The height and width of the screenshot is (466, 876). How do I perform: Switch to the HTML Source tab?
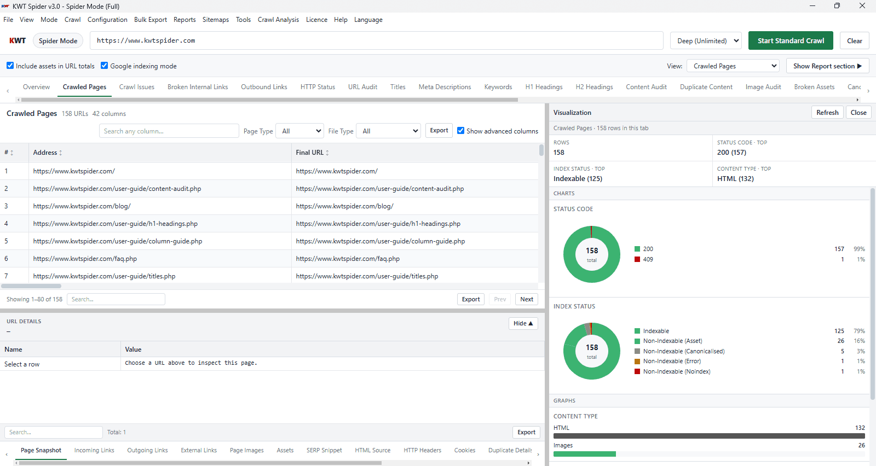pyautogui.click(x=373, y=451)
